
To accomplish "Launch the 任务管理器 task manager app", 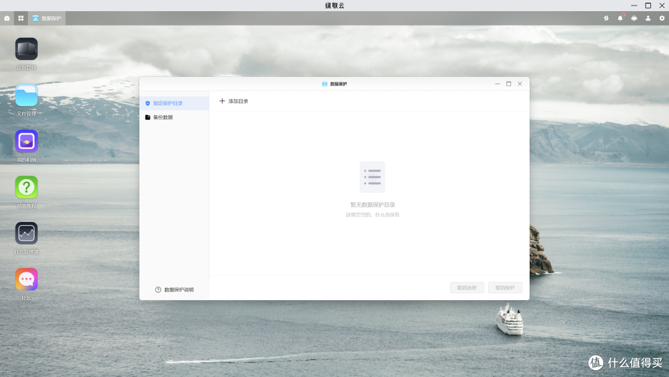I will tap(27, 234).
